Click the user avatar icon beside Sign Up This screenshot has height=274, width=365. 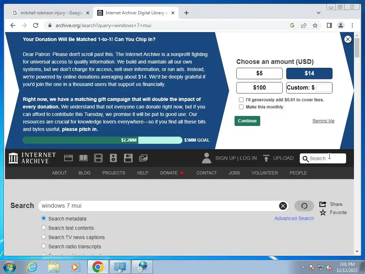[206, 158]
